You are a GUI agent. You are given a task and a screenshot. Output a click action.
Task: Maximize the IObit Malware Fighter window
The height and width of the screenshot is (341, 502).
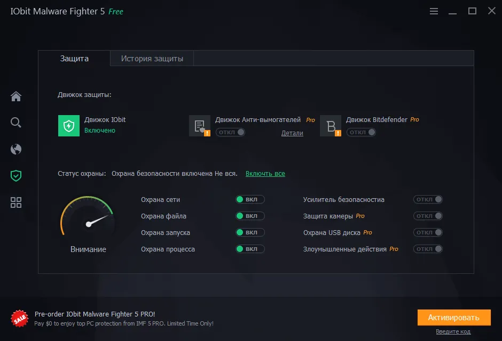click(472, 11)
